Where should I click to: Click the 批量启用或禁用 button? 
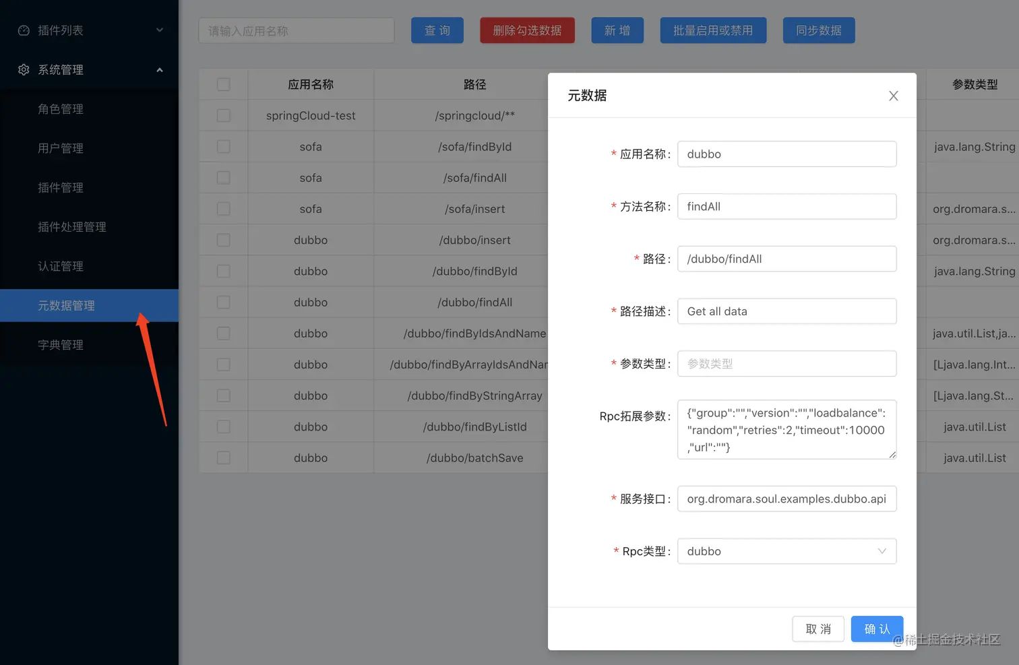pos(713,30)
